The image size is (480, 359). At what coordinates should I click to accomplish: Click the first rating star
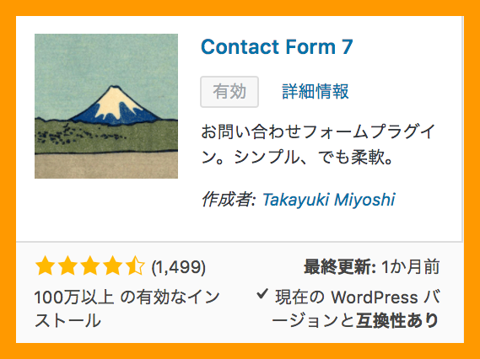(x=45, y=266)
